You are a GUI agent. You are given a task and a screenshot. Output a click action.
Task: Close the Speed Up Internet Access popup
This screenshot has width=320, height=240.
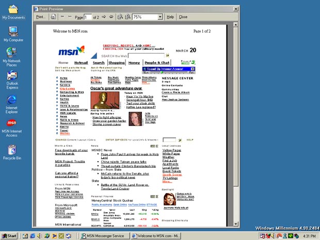pos(193,69)
